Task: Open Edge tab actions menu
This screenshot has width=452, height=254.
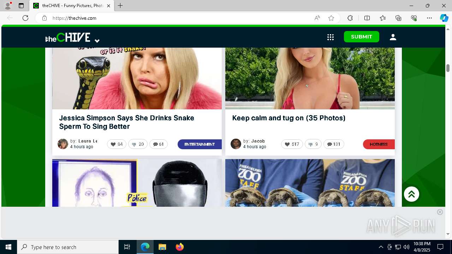Action: click(21, 6)
